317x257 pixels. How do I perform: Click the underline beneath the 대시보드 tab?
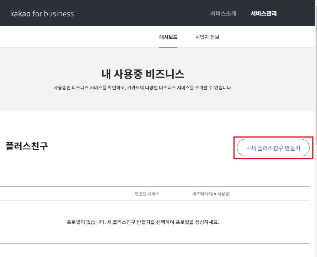tap(168, 47)
